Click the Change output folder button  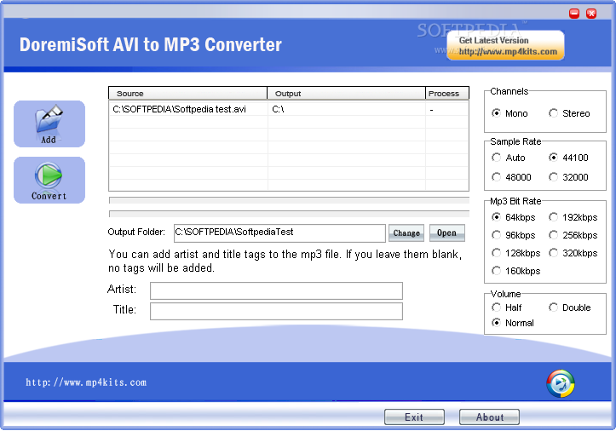click(406, 233)
